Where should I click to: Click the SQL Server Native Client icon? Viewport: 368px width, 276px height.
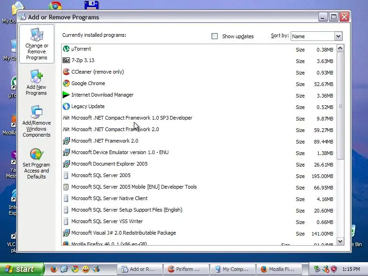(66, 198)
